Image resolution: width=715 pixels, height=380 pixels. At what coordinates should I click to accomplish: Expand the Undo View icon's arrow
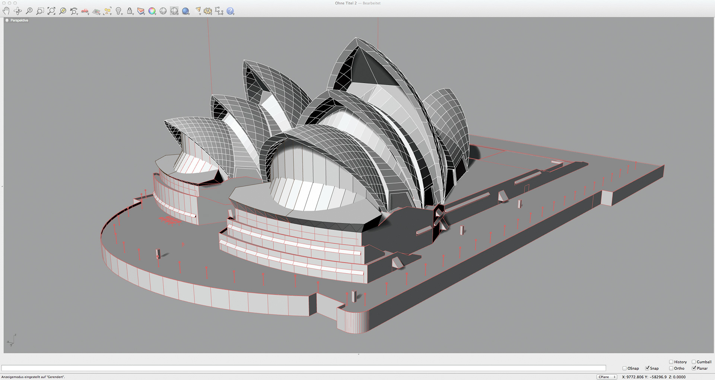(x=77, y=14)
